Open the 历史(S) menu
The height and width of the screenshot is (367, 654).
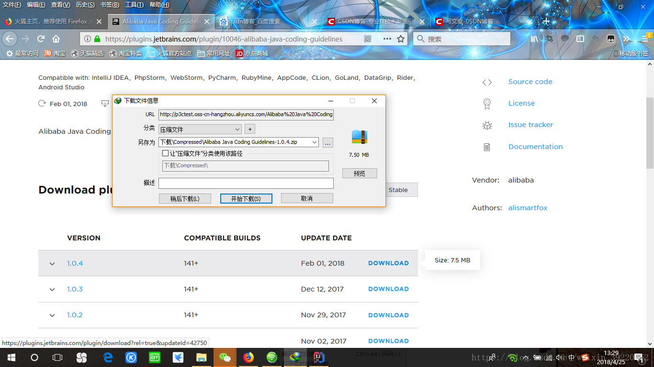(x=85, y=5)
